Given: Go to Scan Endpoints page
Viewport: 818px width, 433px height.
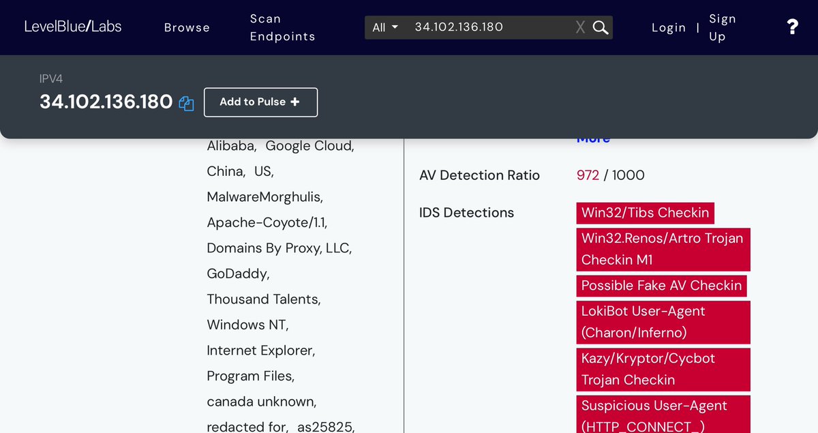Looking at the screenshot, I should (x=282, y=27).
